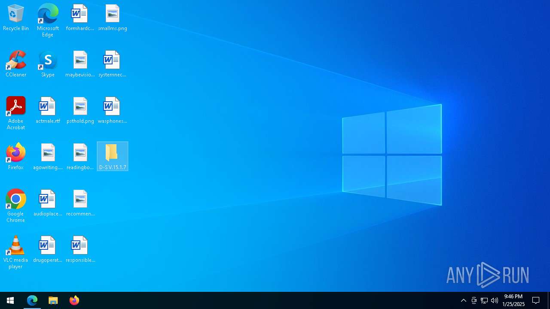Select the psthold.png image file
Screen dimensions: 550x309
point(80,111)
